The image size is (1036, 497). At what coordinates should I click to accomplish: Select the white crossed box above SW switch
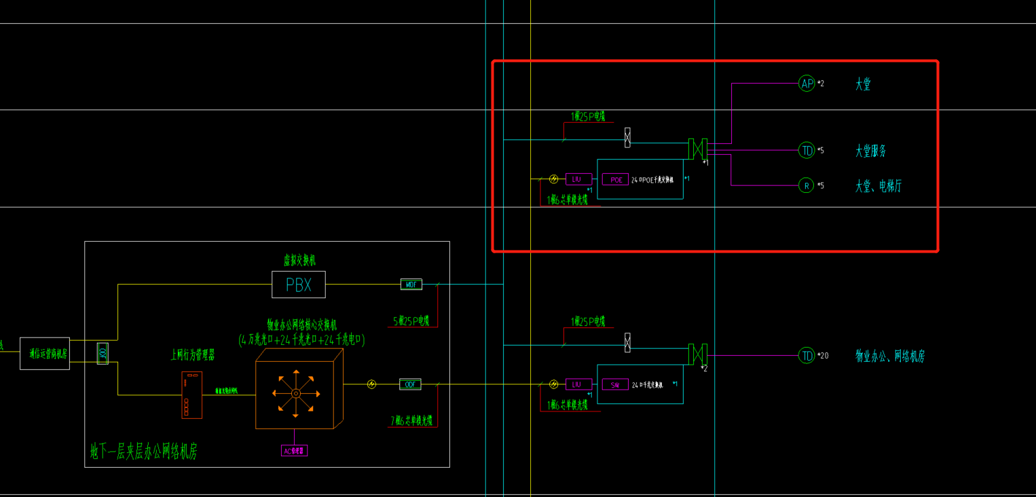pos(627,343)
